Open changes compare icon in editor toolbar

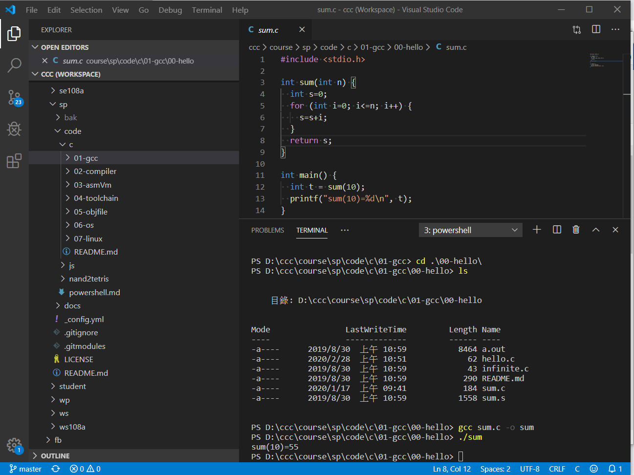pos(577,29)
